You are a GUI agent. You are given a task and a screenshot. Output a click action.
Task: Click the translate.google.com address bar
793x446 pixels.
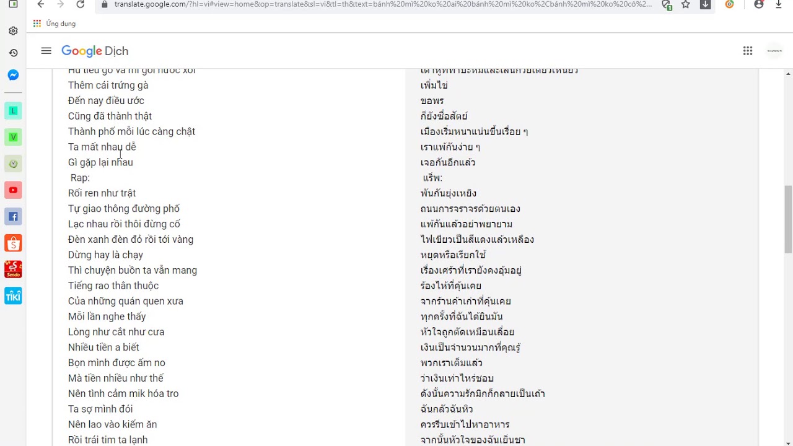click(x=383, y=4)
